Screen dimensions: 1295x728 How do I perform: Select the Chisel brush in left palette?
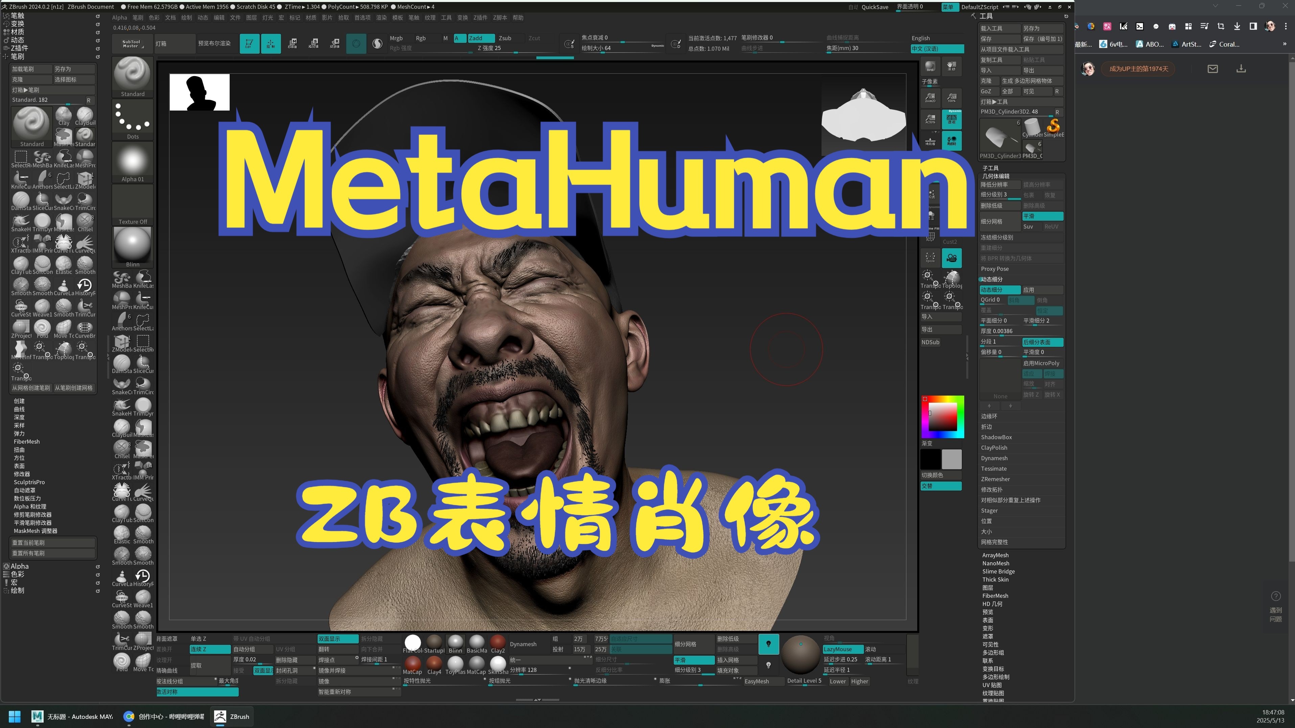85,222
